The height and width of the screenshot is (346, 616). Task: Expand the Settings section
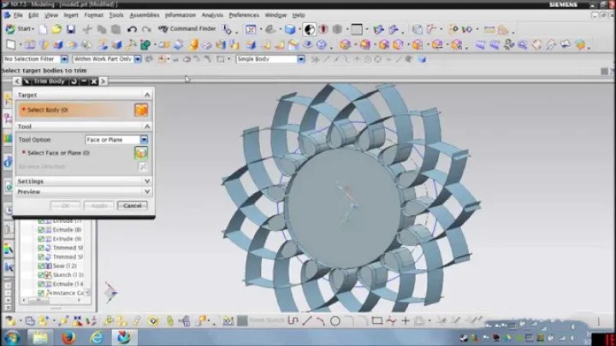147,181
